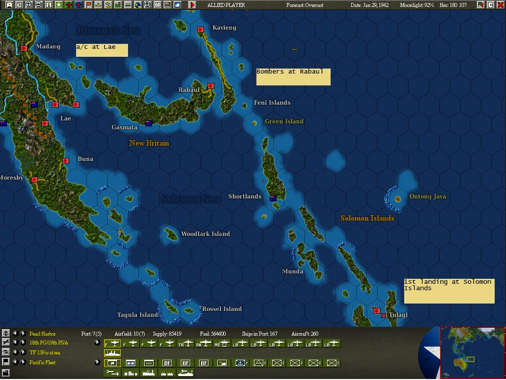Select the TR transport air group icon
The width and height of the screenshot is (506, 380).
coord(186,344)
